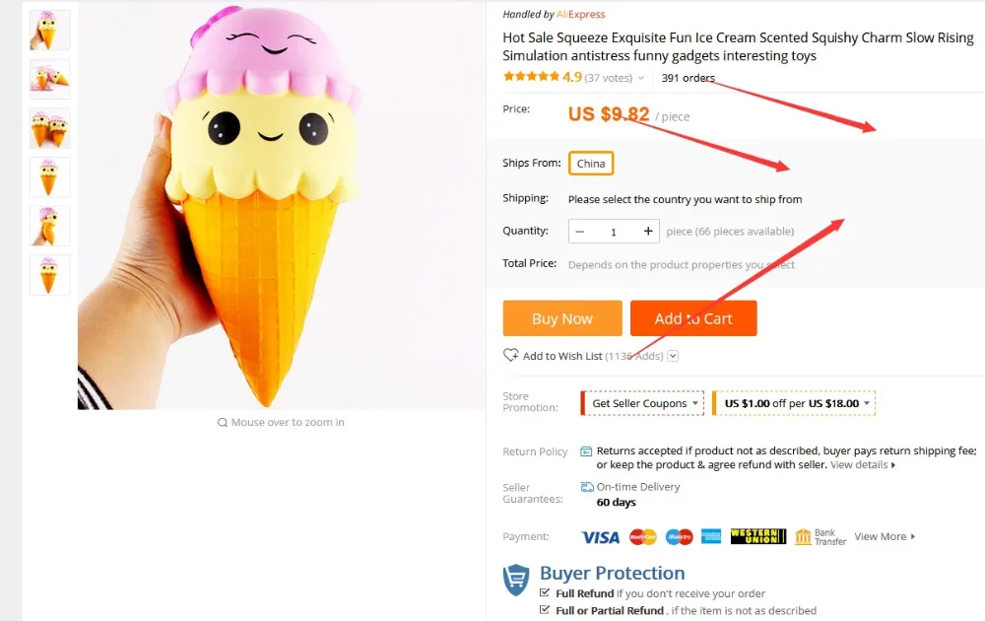
Task: Toggle the Full Refund checkmark
Action: coord(545,592)
